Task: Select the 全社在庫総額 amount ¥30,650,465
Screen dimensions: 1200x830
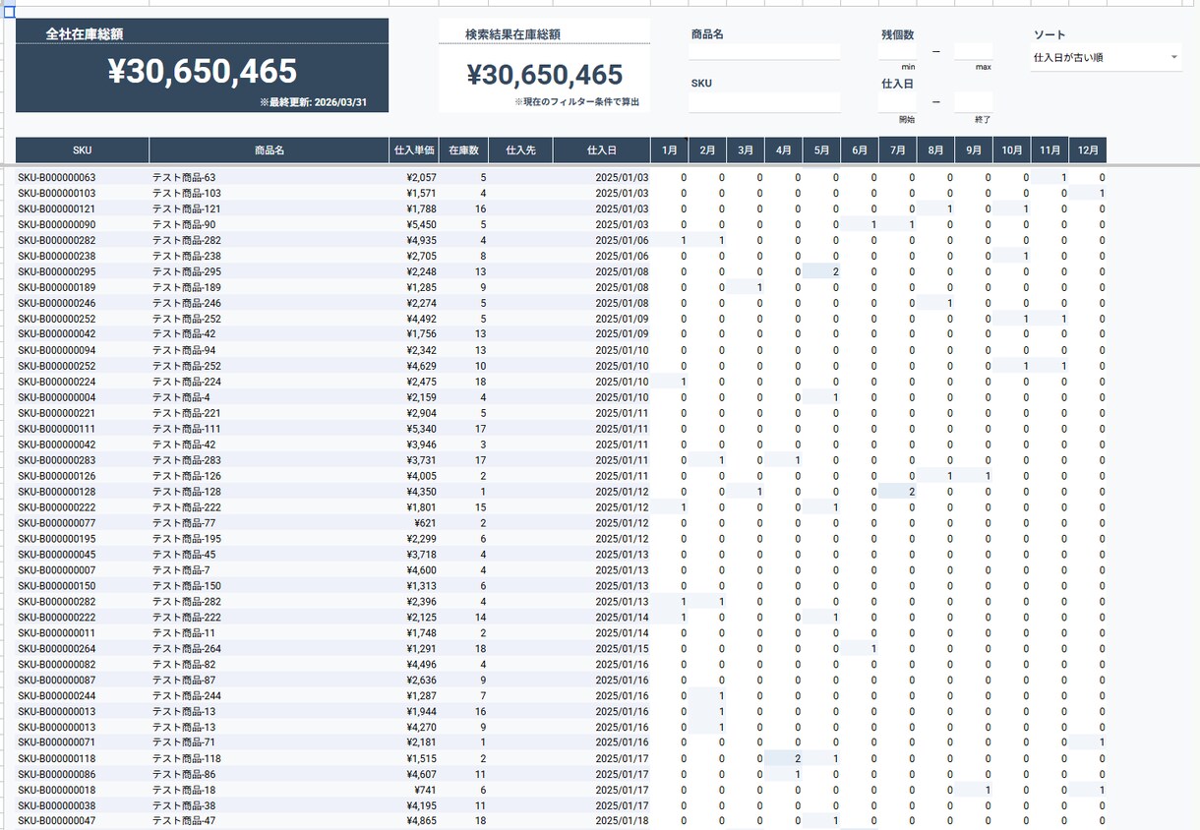Action: click(x=203, y=71)
